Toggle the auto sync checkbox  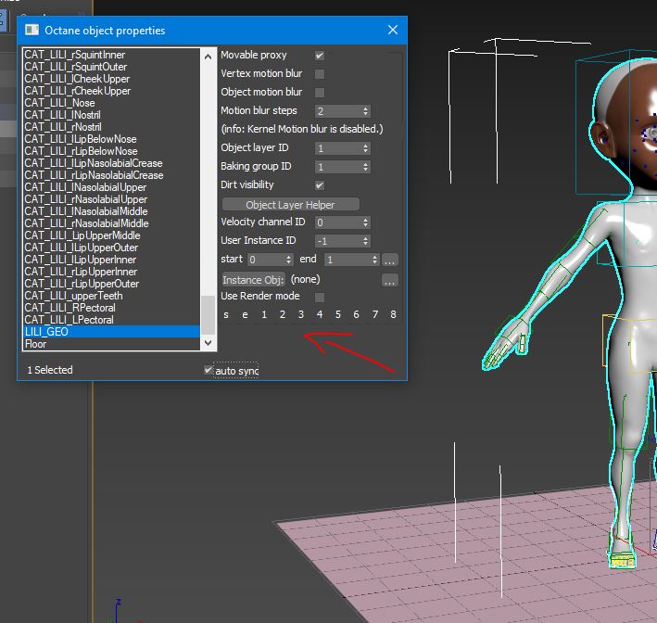coord(208,370)
